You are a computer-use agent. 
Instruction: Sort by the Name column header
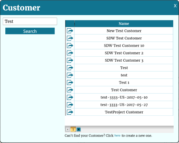124,24
